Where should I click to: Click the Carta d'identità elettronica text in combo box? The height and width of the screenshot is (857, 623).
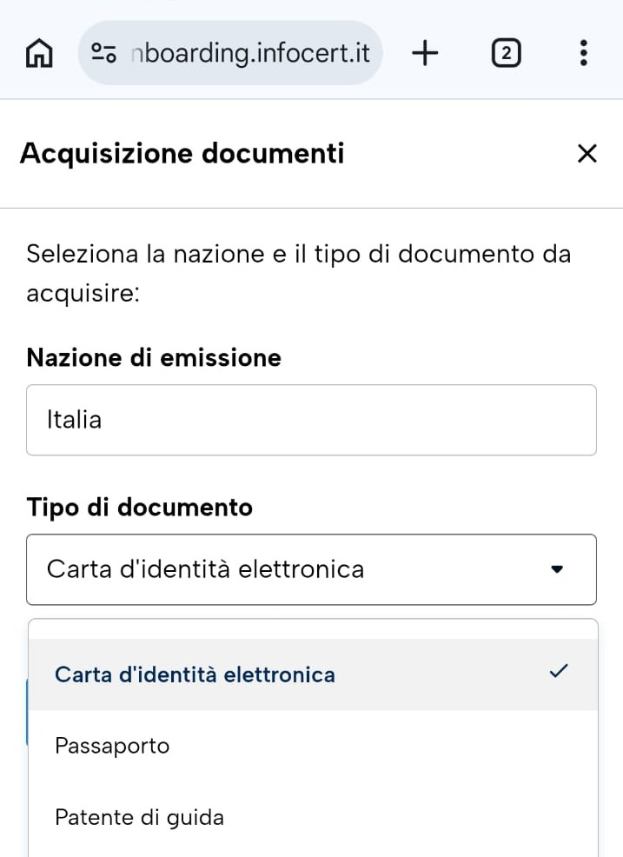[x=205, y=569]
